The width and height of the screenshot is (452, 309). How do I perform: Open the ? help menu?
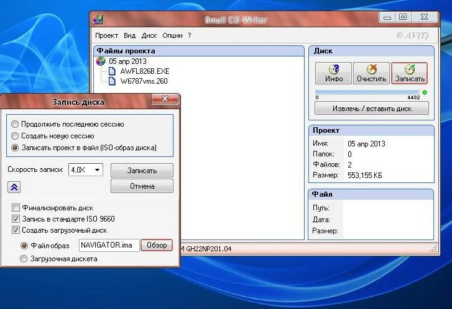point(190,35)
